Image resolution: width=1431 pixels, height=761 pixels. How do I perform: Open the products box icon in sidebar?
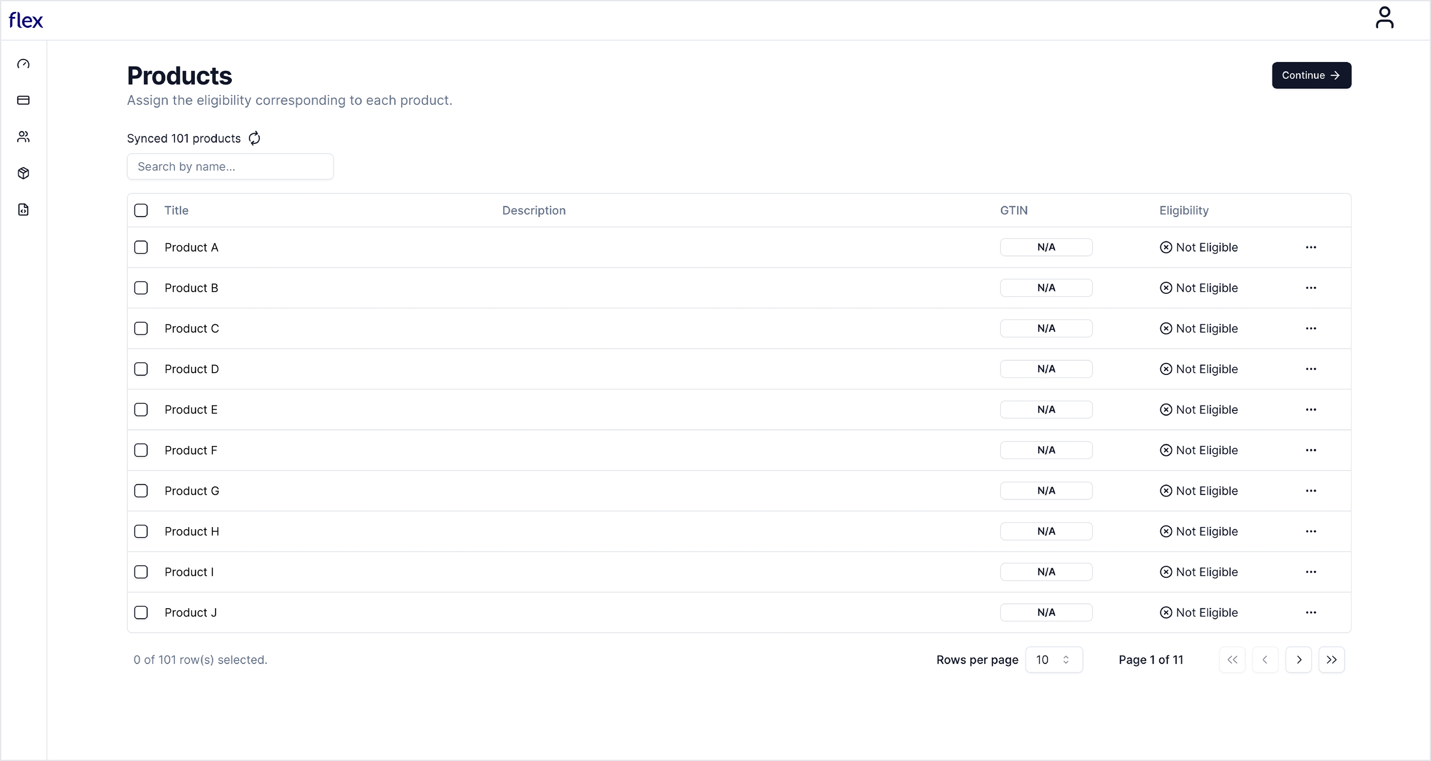pyautogui.click(x=23, y=173)
